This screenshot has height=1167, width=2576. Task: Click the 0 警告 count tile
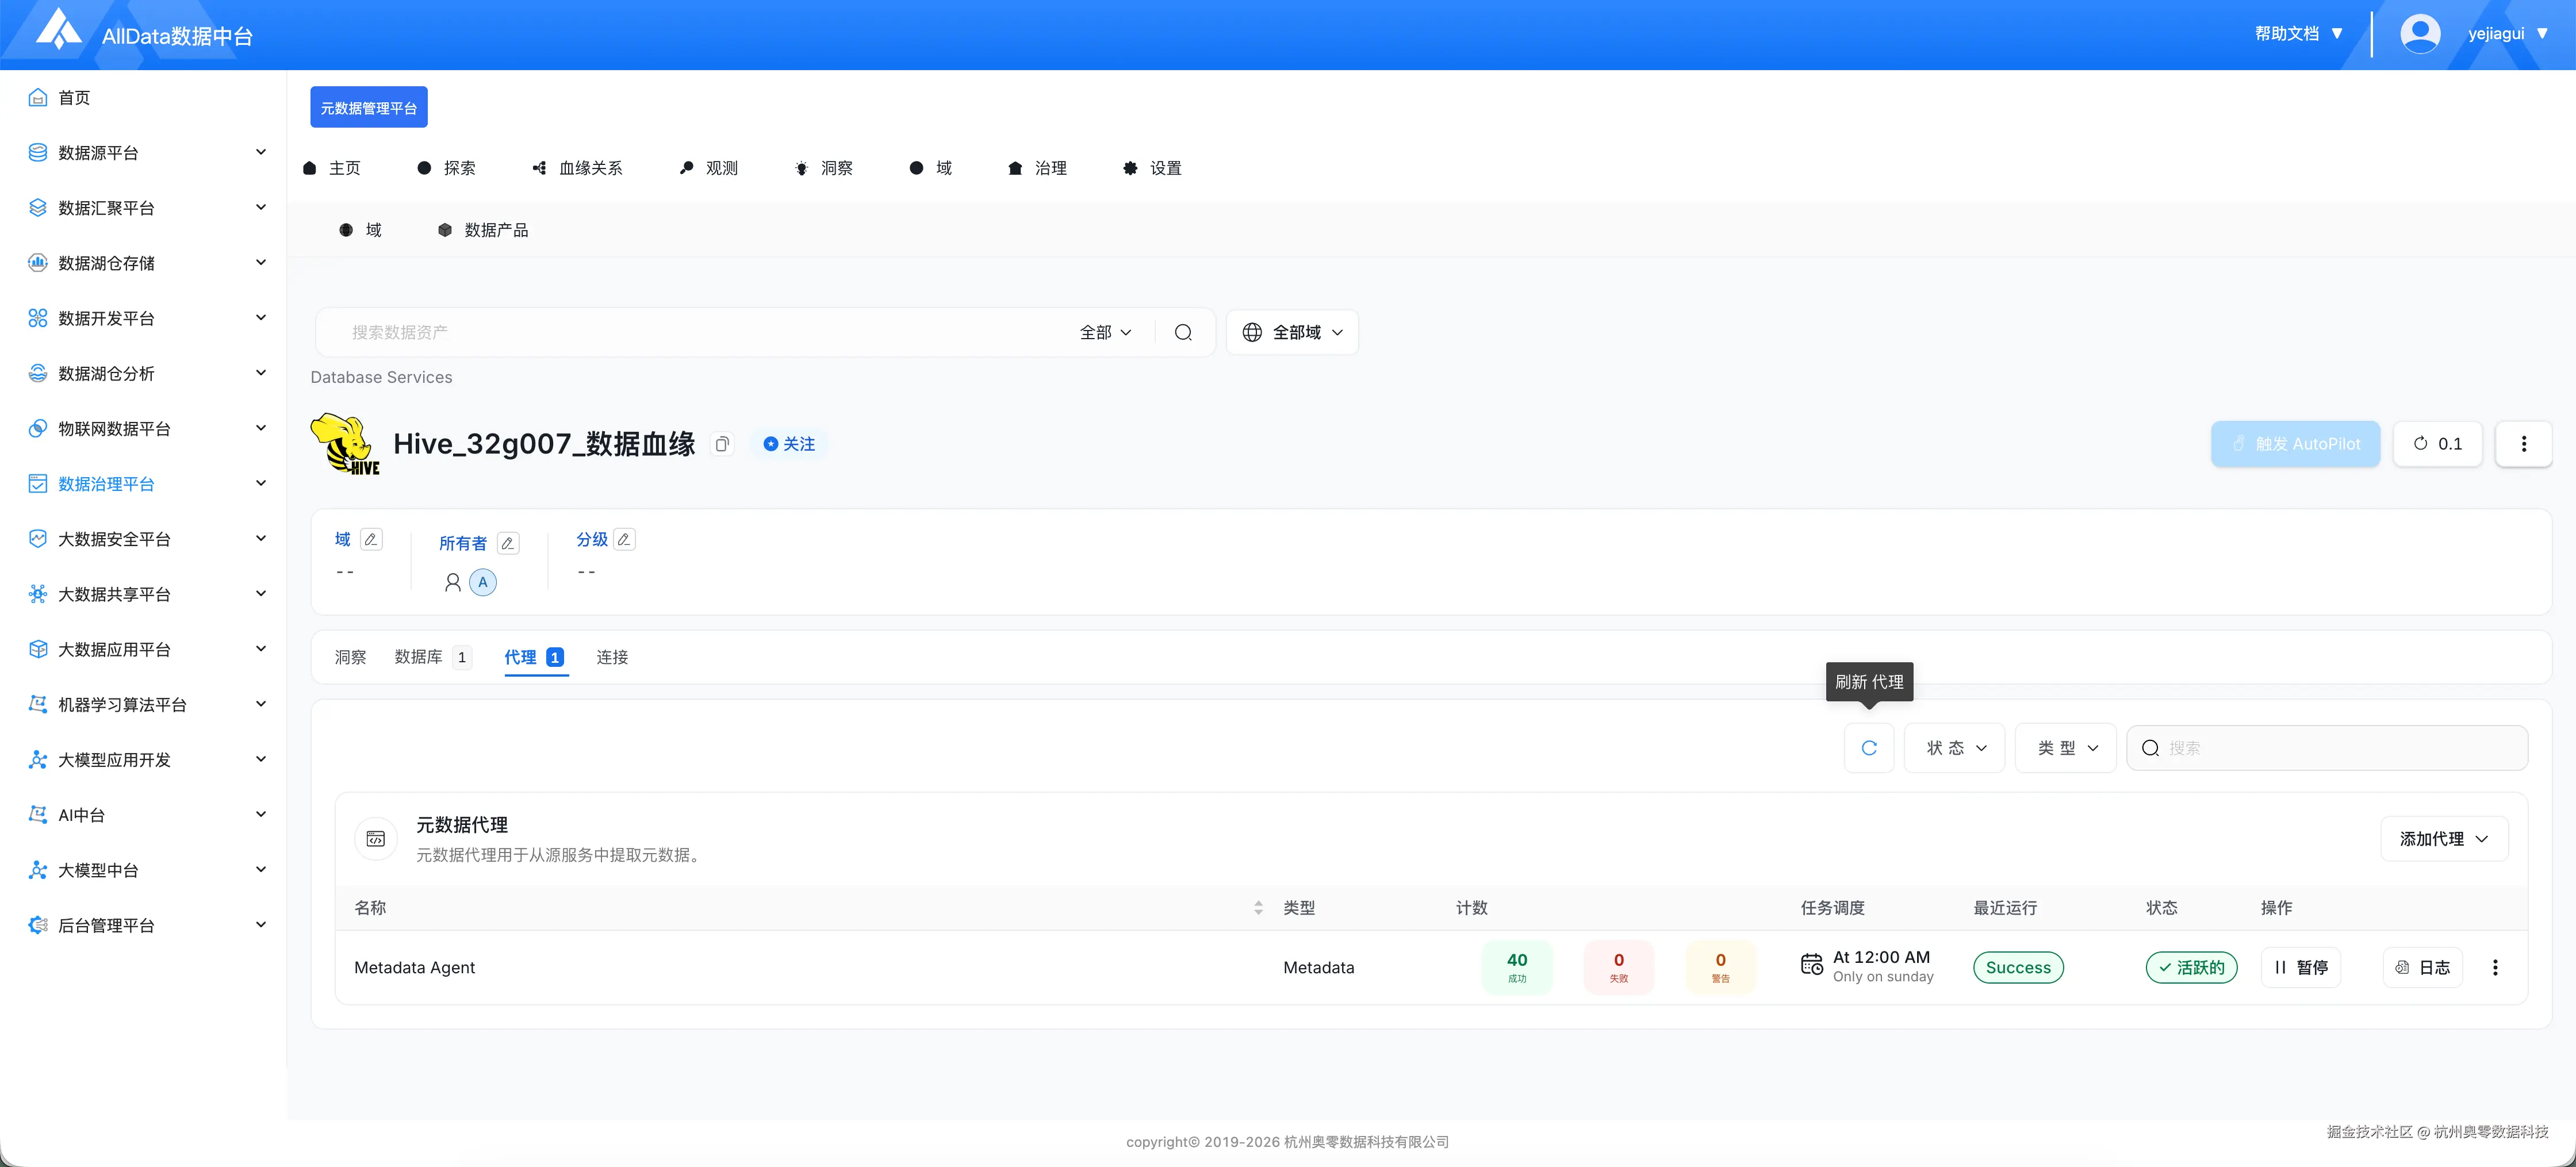coord(1720,967)
